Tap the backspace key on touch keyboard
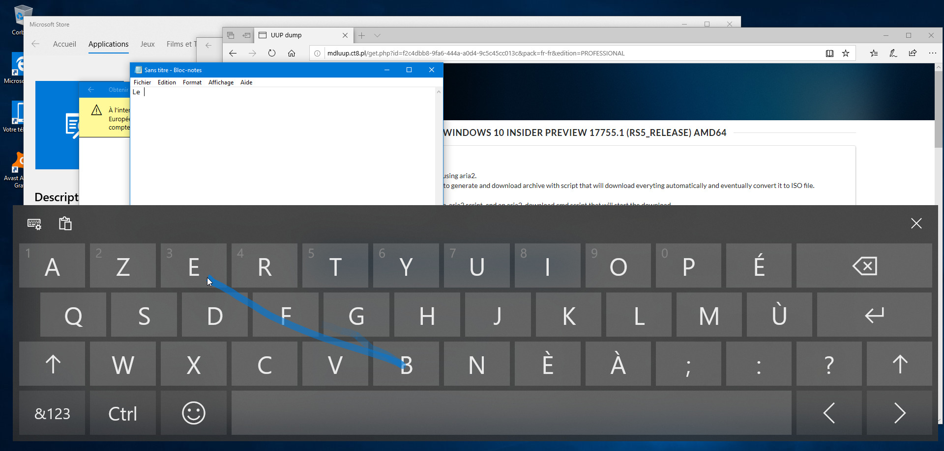Screen dimensions: 944x451 click(x=864, y=266)
